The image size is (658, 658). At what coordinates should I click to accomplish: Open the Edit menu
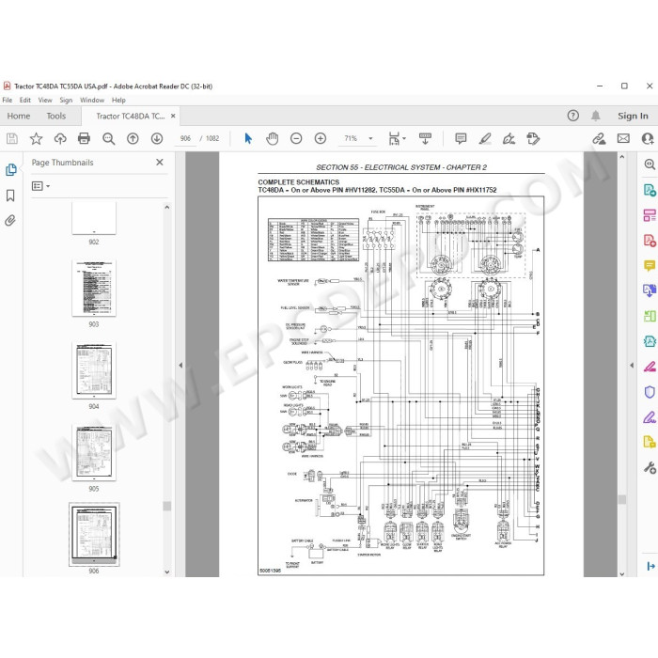coord(24,100)
